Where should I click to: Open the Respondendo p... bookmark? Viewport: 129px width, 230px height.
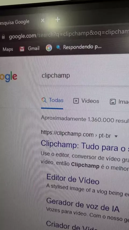(79, 47)
